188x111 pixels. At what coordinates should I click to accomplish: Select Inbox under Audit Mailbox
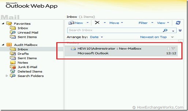tap(23, 49)
